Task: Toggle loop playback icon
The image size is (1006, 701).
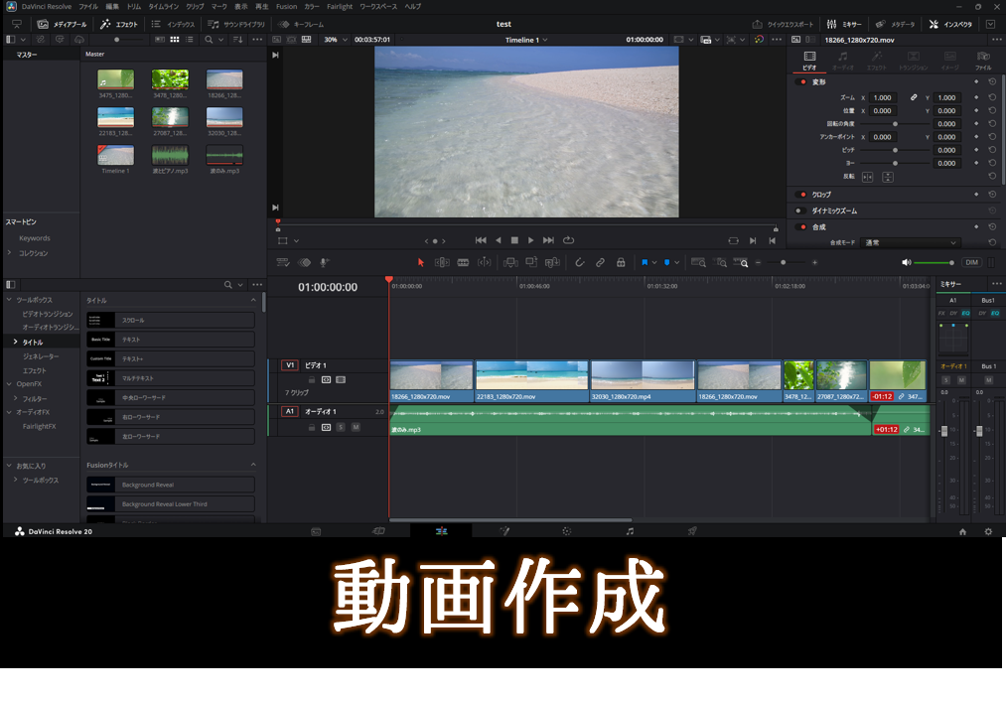Action: click(569, 240)
